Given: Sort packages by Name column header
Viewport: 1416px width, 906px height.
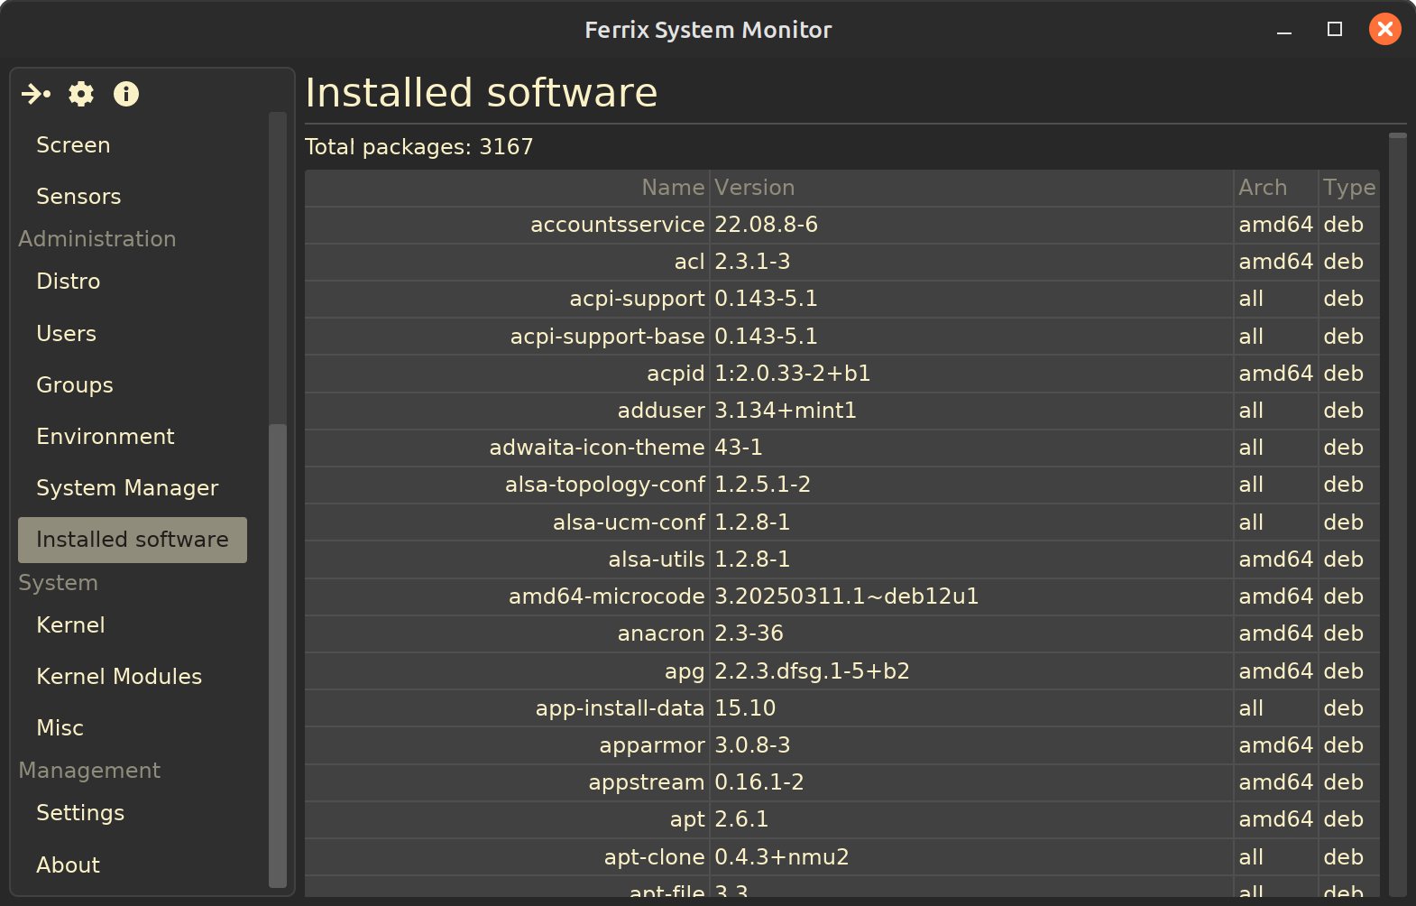Looking at the screenshot, I should [x=672, y=188].
